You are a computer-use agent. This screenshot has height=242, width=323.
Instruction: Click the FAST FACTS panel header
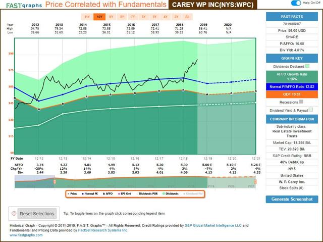pyautogui.click(x=292, y=17)
